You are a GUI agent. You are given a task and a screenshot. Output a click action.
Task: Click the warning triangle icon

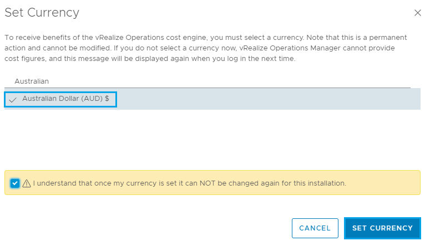tap(26, 183)
